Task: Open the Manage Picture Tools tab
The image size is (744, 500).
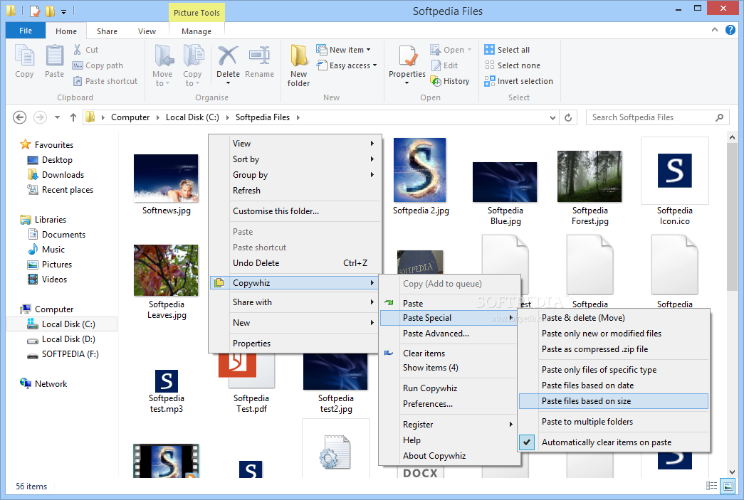Action: [197, 31]
